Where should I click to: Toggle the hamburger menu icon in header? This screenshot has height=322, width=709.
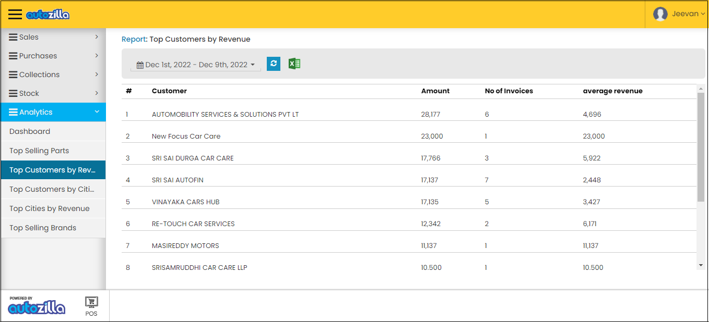click(15, 15)
